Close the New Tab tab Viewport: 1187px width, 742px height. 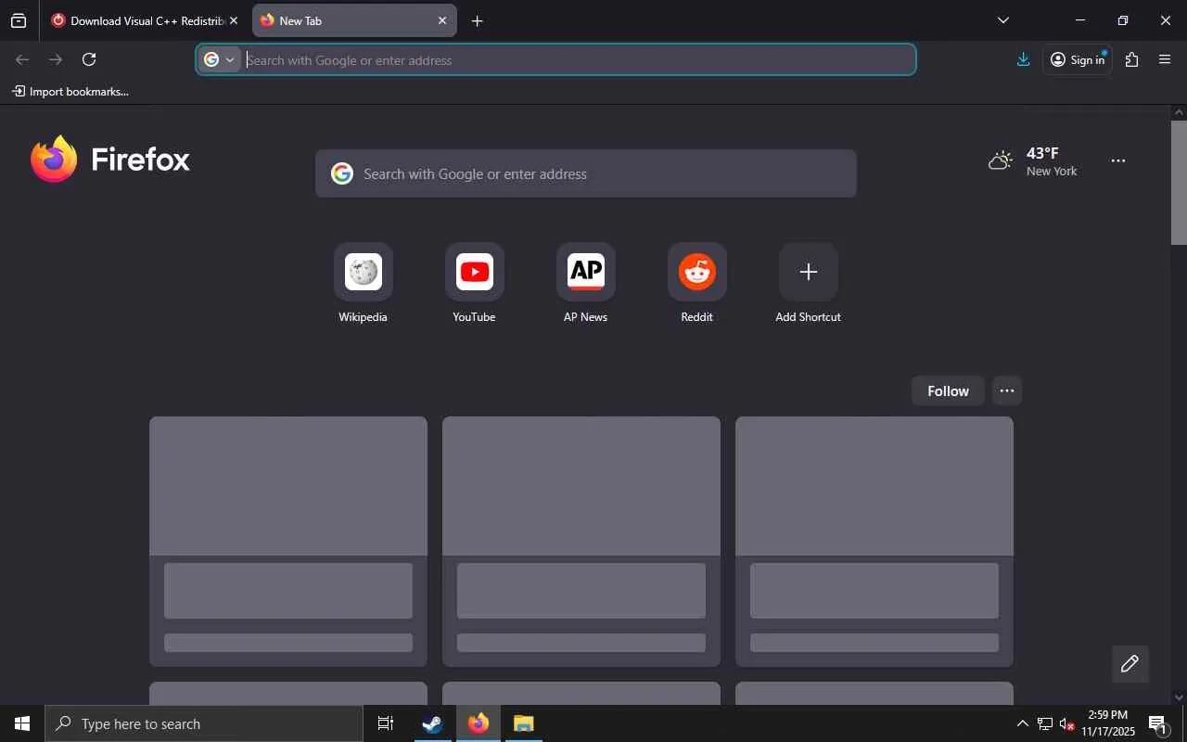click(x=442, y=20)
